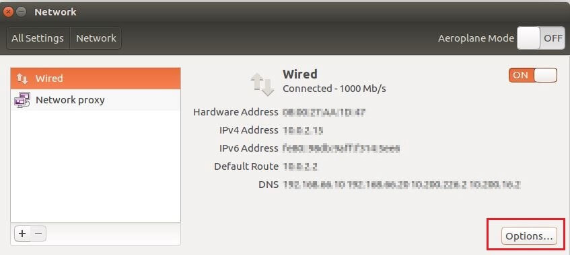Click the Network breadcrumb button
Image resolution: width=570 pixels, height=255 pixels.
click(96, 38)
